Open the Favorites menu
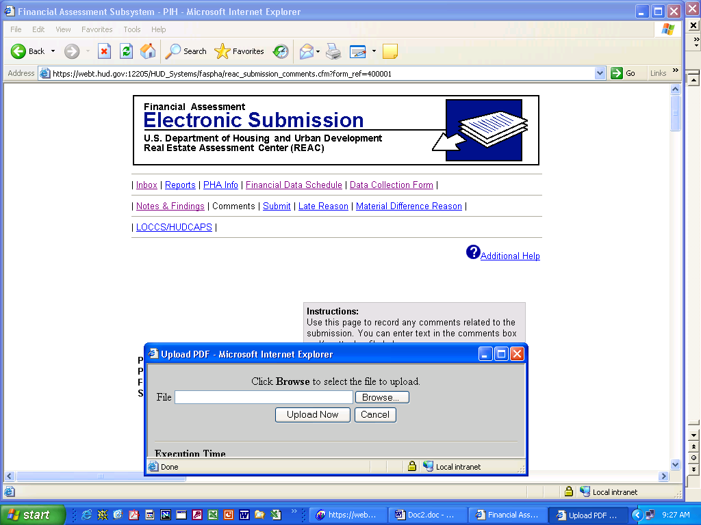The height and width of the screenshot is (525, 701). point(97,29)
